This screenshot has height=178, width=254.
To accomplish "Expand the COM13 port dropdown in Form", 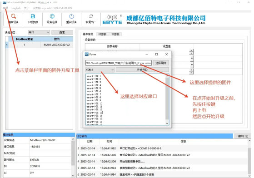I will [100, 70].
